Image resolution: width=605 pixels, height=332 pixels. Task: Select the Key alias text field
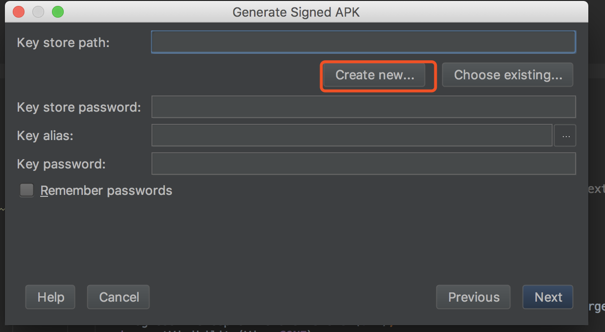(352, 136)
